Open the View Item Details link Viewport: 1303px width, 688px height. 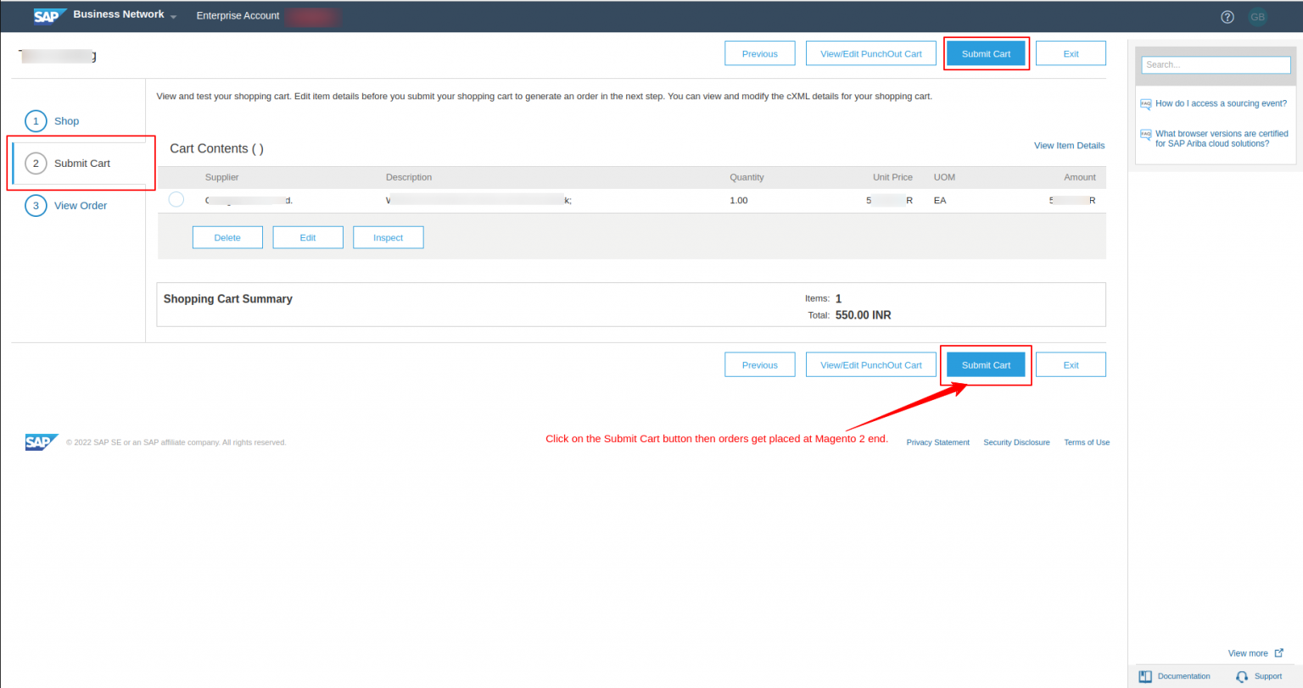pyautogui.click(x=1069, y=146)
